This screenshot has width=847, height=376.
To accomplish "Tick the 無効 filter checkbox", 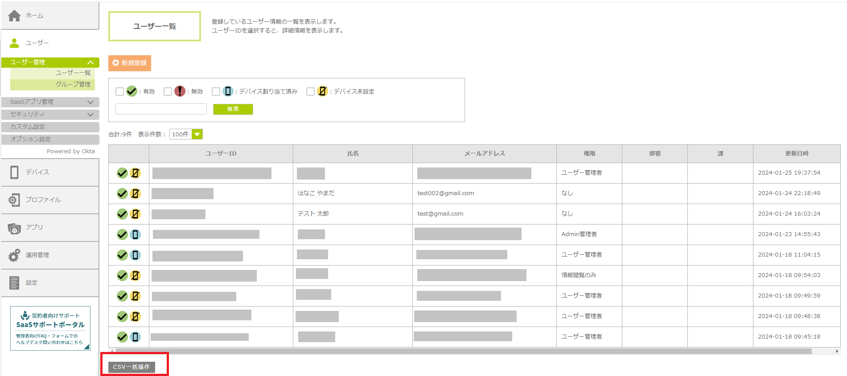I will (168, 91).
